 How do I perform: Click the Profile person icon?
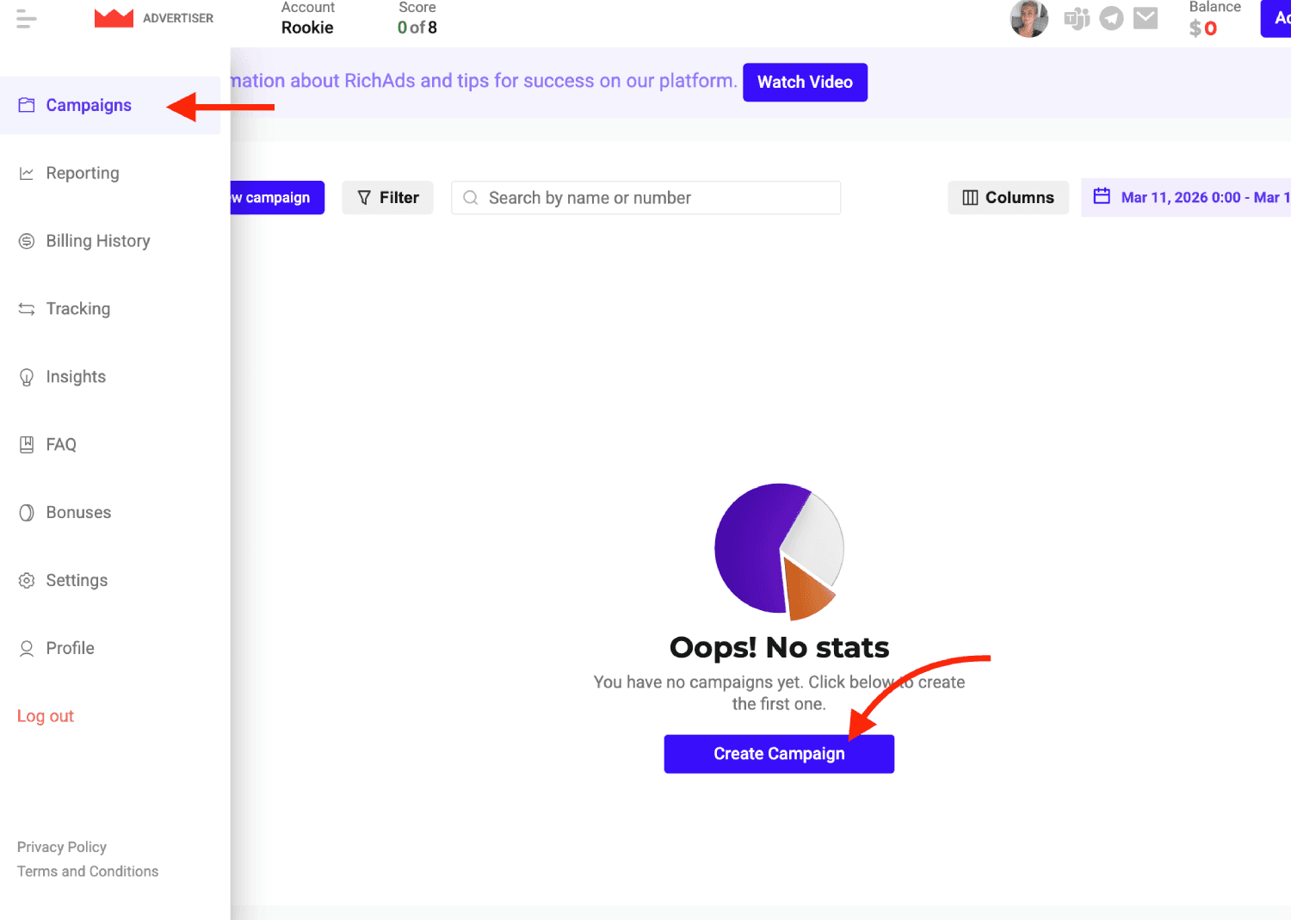tap(27, 649)
